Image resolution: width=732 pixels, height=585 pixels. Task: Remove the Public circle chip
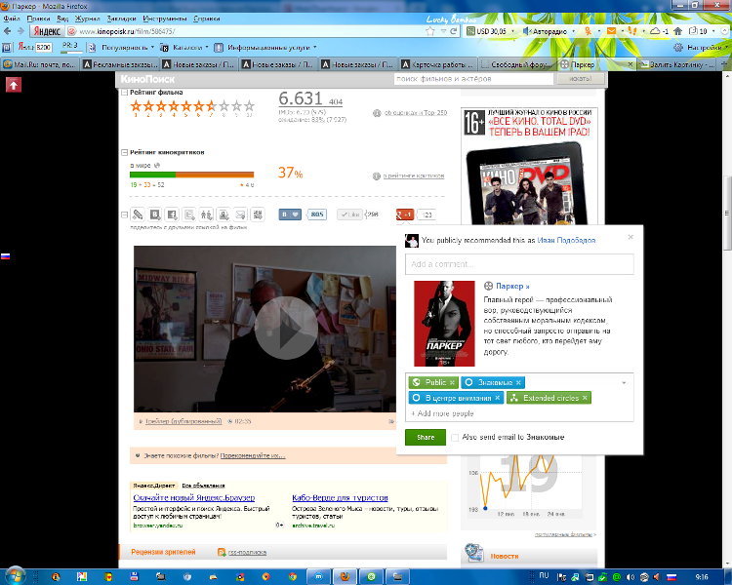click(x=452, y=382)
